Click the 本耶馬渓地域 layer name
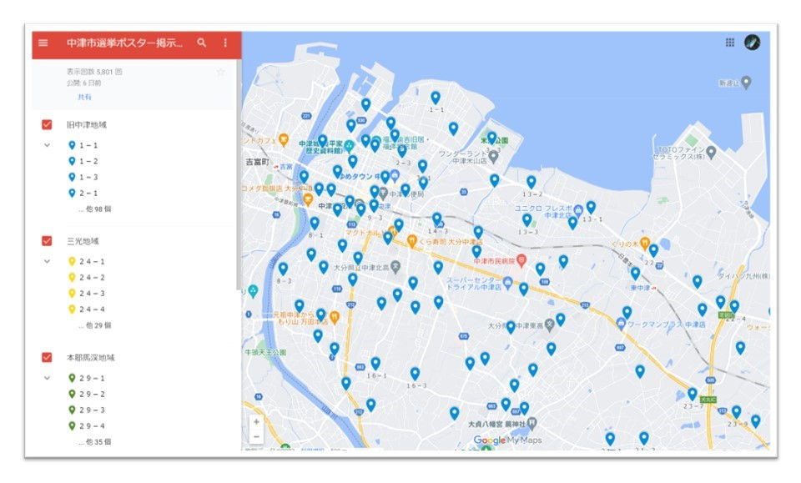The image size is (801, 483). [90, 357]
